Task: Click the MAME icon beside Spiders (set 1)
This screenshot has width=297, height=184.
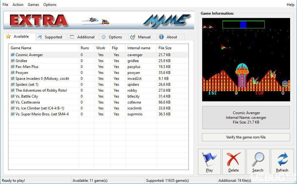Action: pos(12,84)
